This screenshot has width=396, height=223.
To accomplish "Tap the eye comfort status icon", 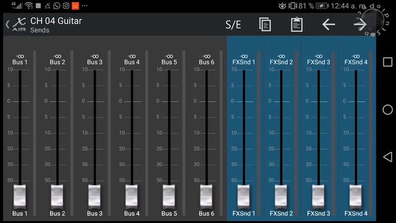I will pyautogui.click(x=282, y=6).
